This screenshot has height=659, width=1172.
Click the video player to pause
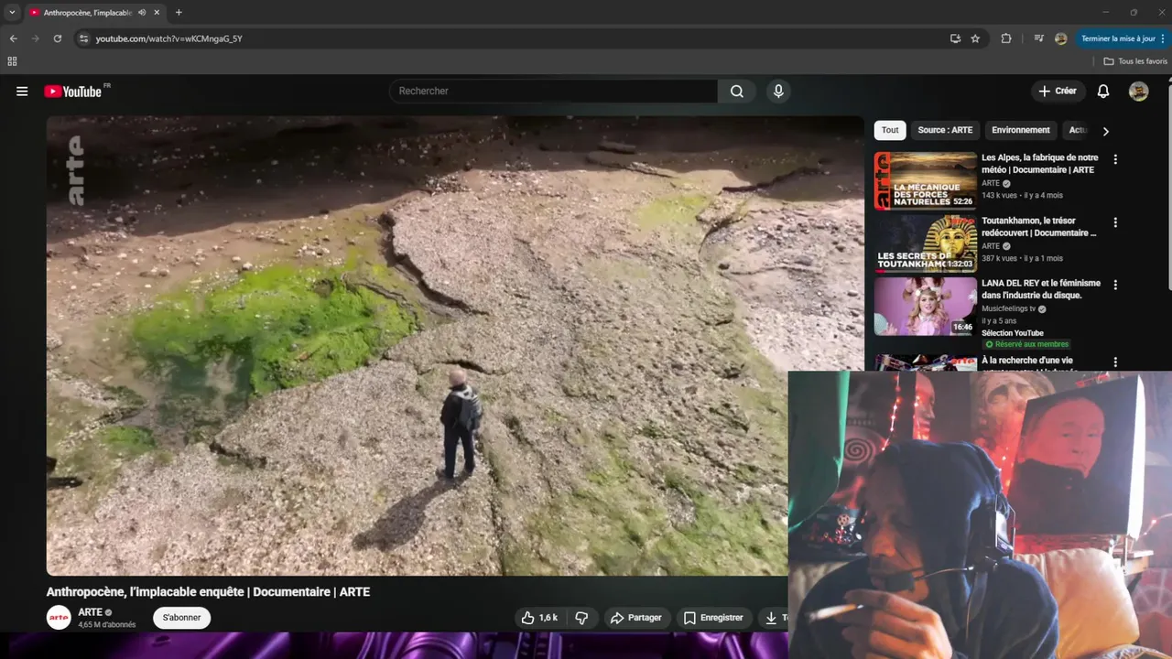(455, 345)
